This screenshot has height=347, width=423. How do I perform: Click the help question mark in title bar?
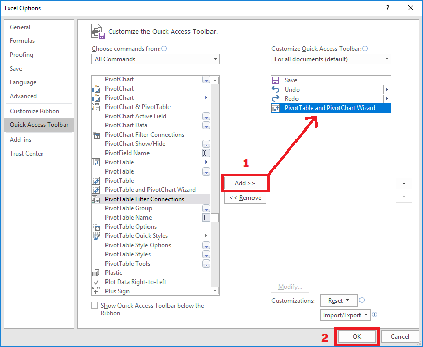(388, 8)
